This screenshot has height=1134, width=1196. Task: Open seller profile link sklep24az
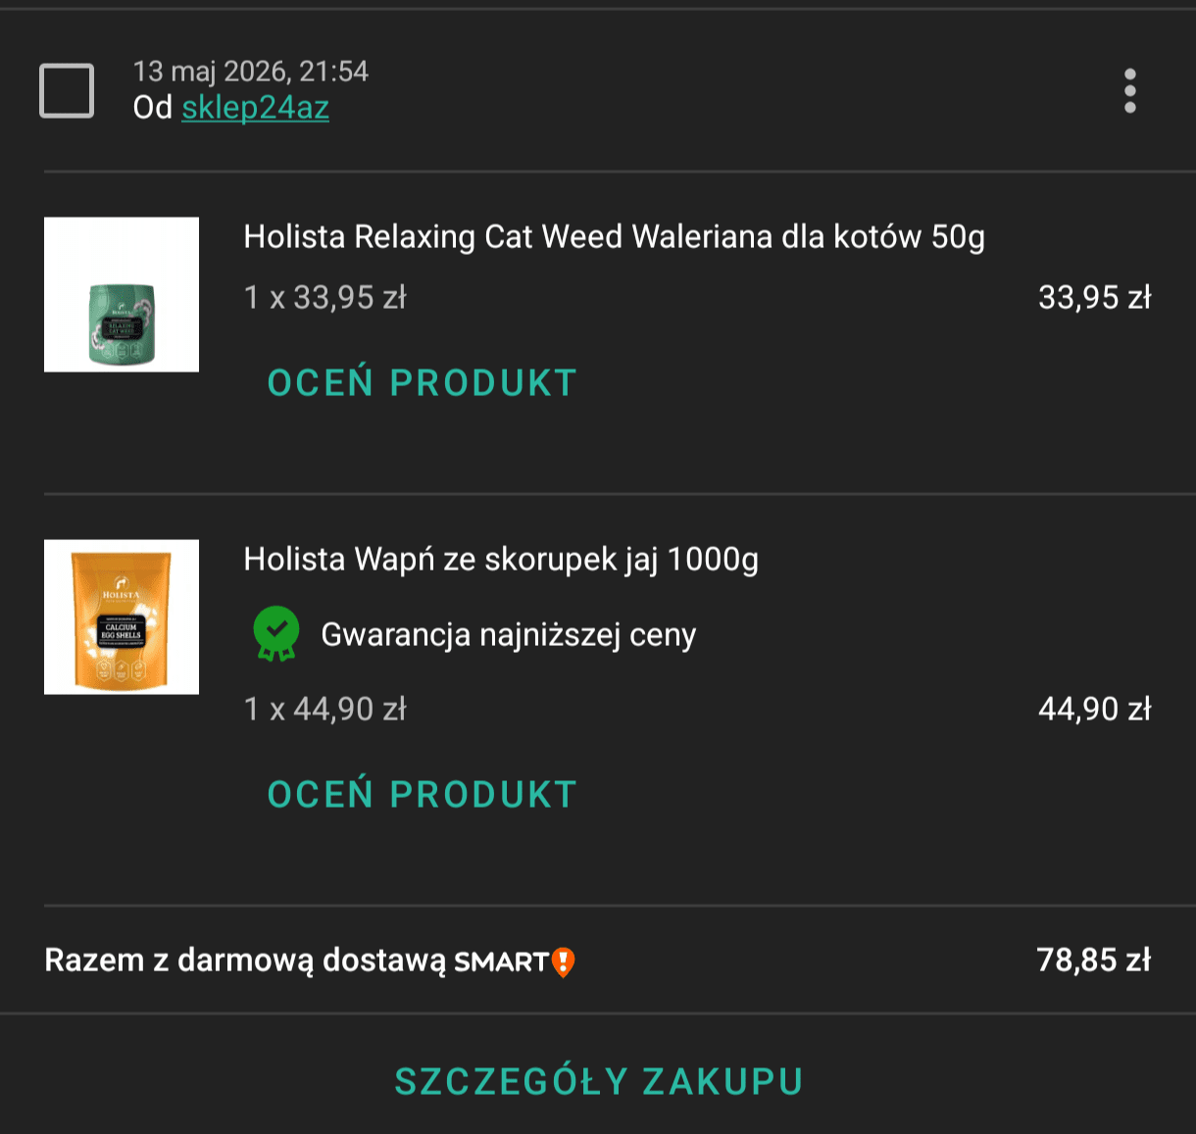[255, 107]
